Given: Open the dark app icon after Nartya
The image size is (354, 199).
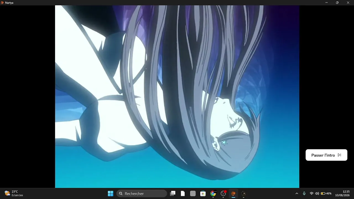Looking at the screenshot, I should click(x=243, y=193).
